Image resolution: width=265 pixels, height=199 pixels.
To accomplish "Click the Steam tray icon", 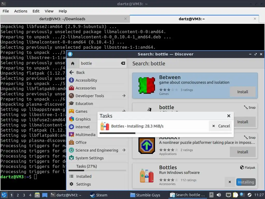I will [x=249, y=195].
